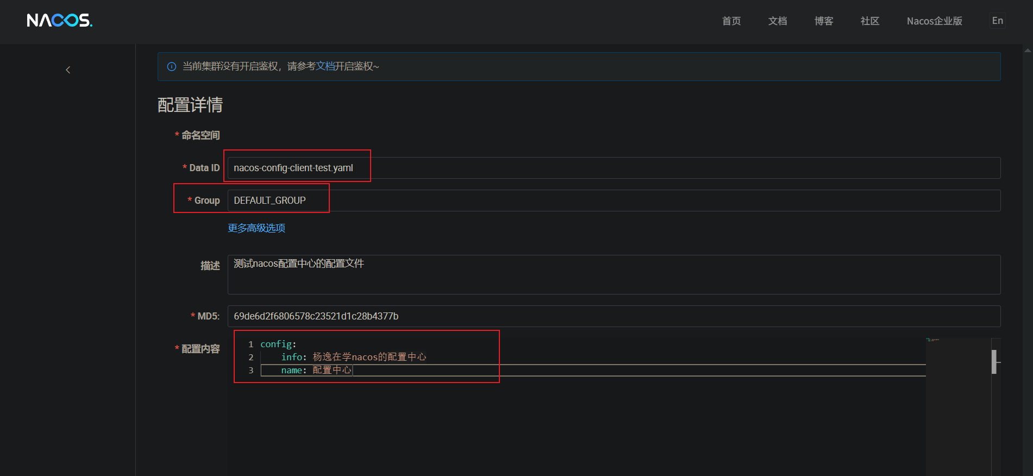Follow the 文档 link in the auth notice

pyautogui.click(x=325, y=66)
